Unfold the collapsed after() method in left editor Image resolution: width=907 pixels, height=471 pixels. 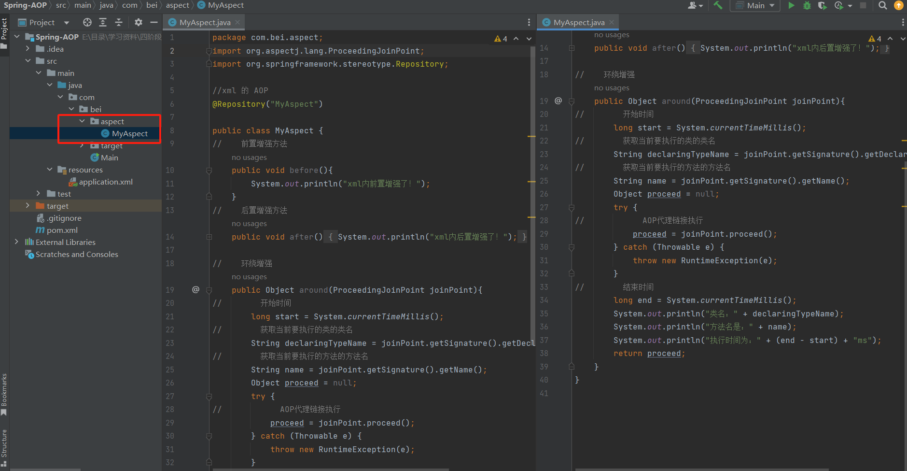[209, 237]
